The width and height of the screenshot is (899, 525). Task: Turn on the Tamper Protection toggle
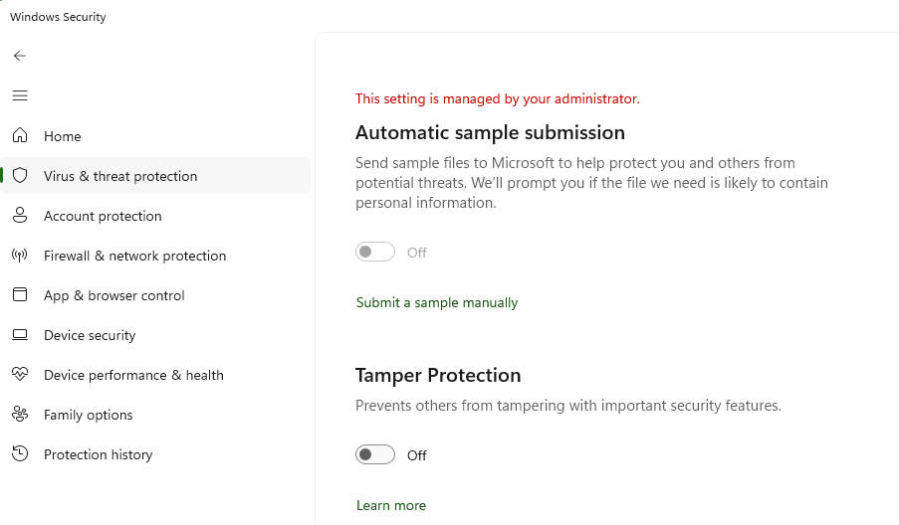click(x=375, y=454)
